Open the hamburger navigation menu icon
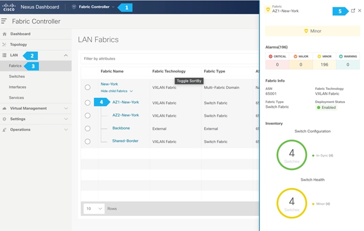This screenshot has width=364, height=231. click(x=4, y=21)
